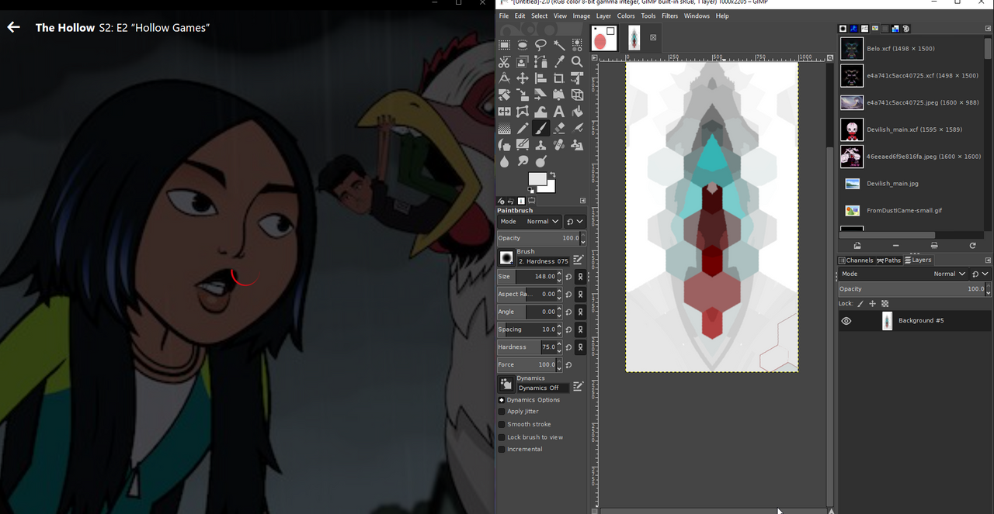Open document history panel configure menu arrow
The height and width of the screenshot is (514, 994).
click(x=988, y=29)
